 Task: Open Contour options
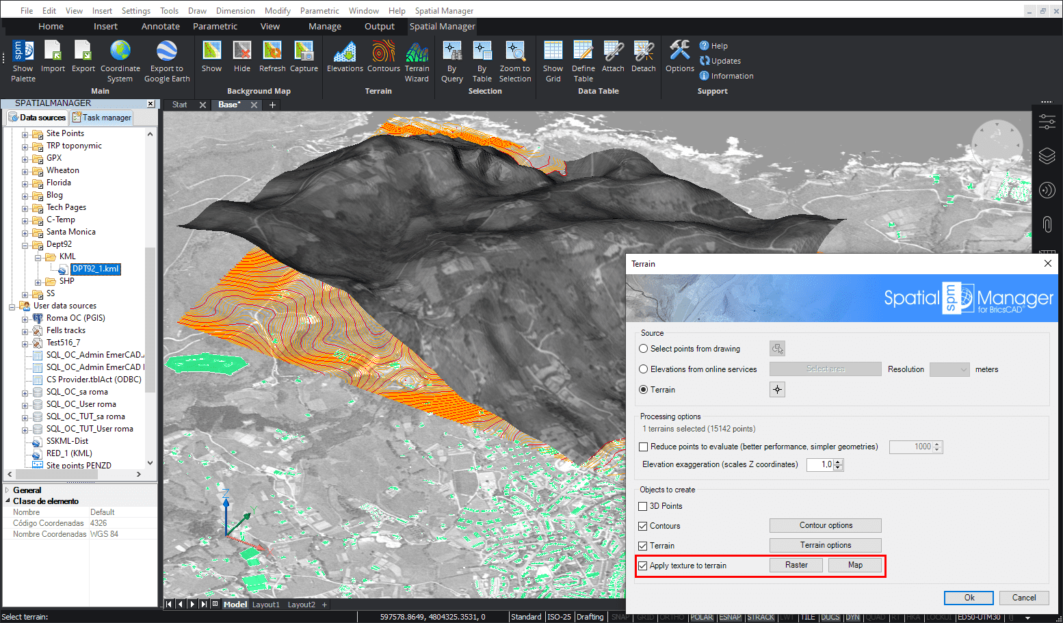point(825,525)
